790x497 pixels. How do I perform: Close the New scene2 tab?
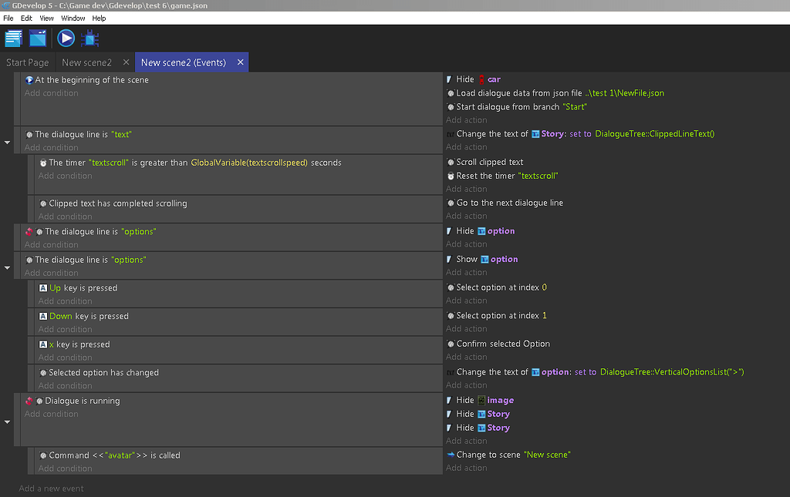click(x=126, y=62)
